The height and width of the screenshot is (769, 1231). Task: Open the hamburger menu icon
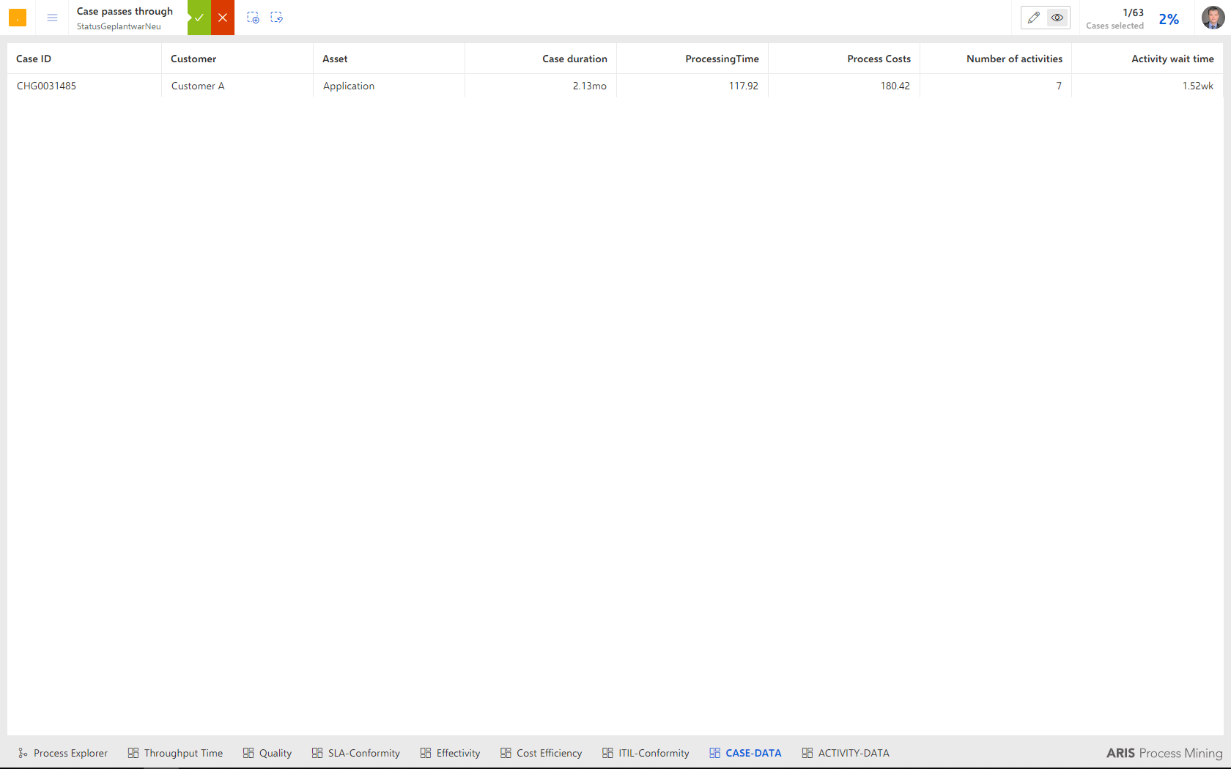click(52, 18)
